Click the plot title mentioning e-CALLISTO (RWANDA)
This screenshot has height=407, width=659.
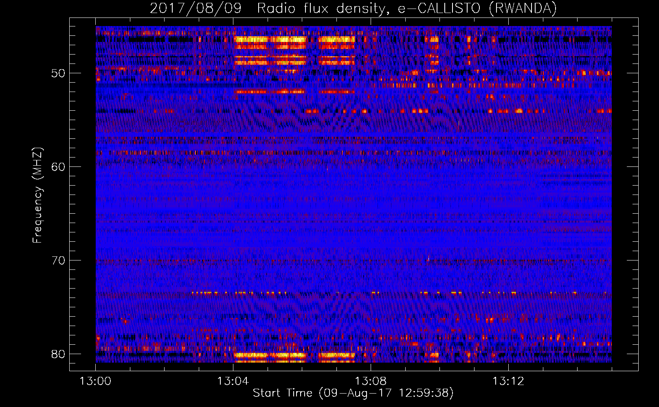coord(353,8)
